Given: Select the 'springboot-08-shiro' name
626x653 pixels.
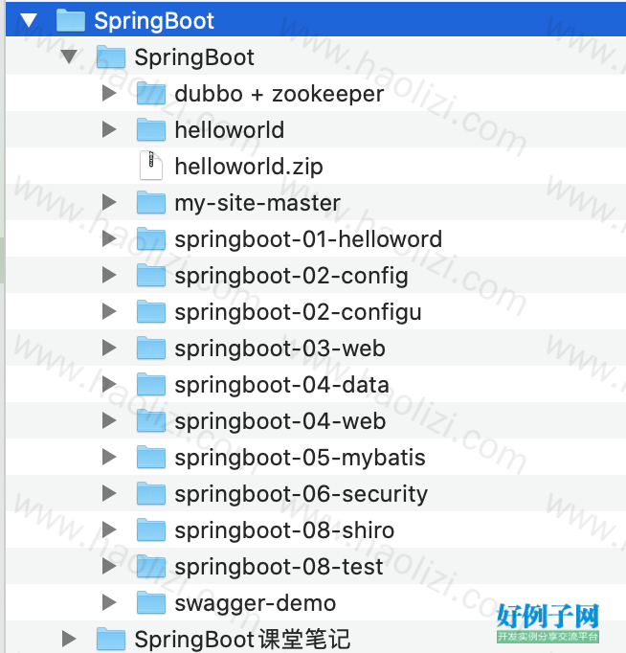Looking at the screenshot, I should point(284,530).
